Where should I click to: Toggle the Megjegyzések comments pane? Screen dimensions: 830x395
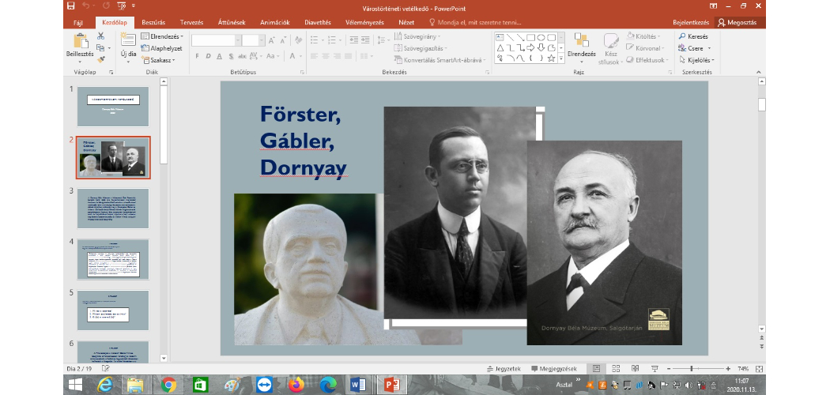554,369
